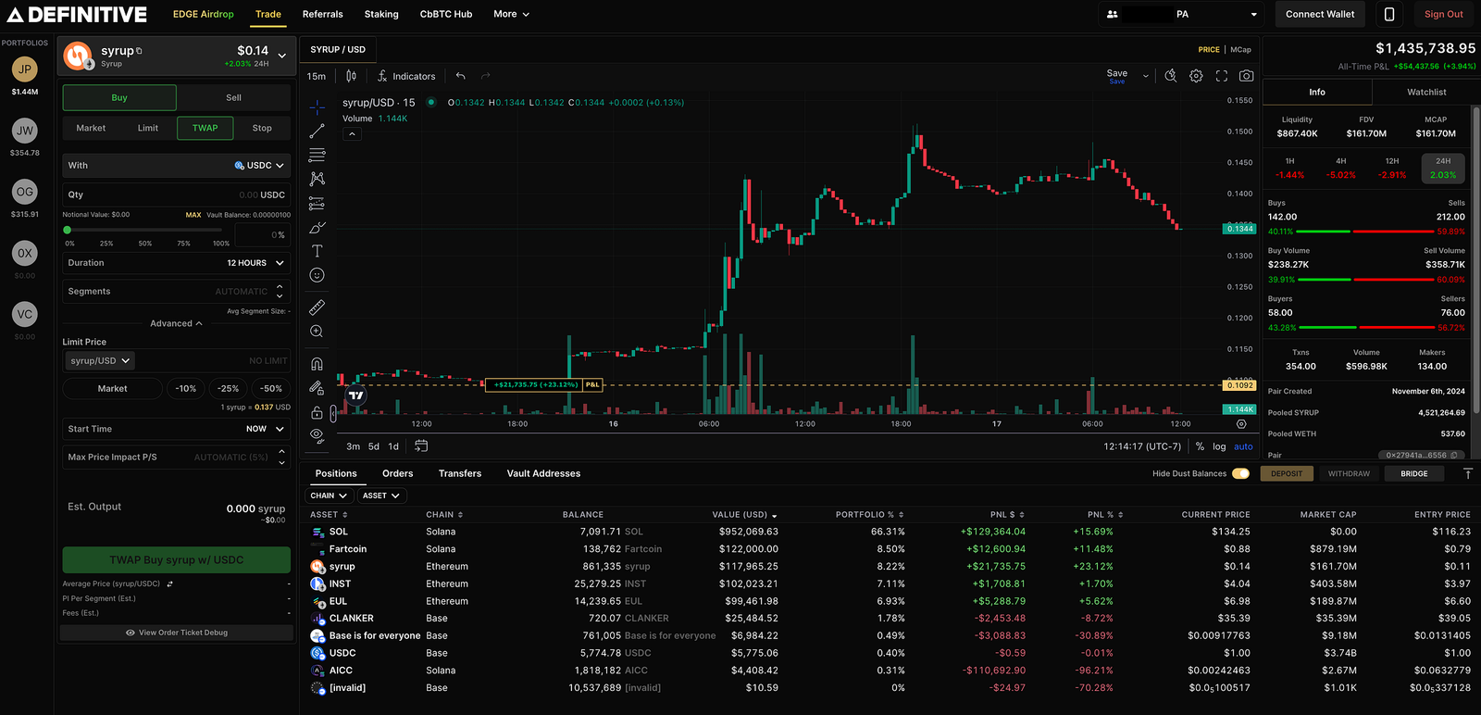Switch chart to MCap view
The image size is (1481, 715).
point(1240,50)
